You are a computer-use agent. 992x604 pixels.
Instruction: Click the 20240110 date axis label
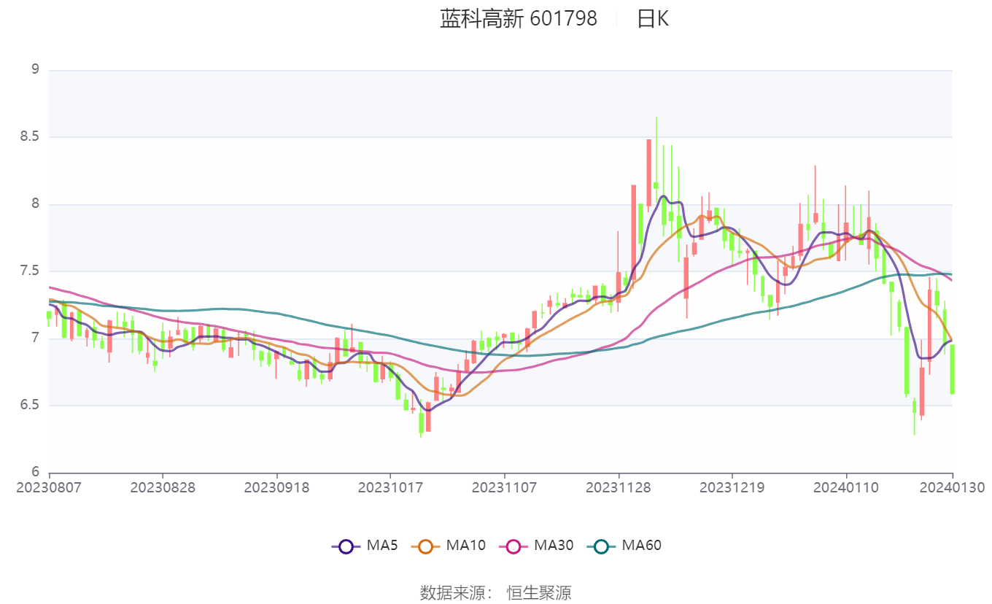pyautogui.click(x=846, y=487)
